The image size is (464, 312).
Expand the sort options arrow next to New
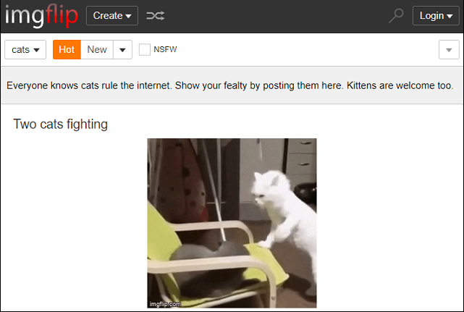122,50
